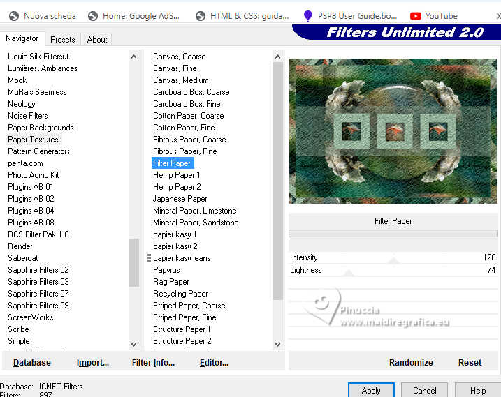Select Paper Backgrounds category
Viewport: 501px width, 397px height.
tap(41, 128)
